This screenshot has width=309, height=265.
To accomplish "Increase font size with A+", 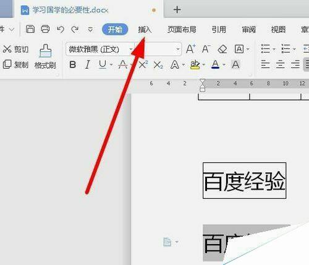I will coord(191,49).
